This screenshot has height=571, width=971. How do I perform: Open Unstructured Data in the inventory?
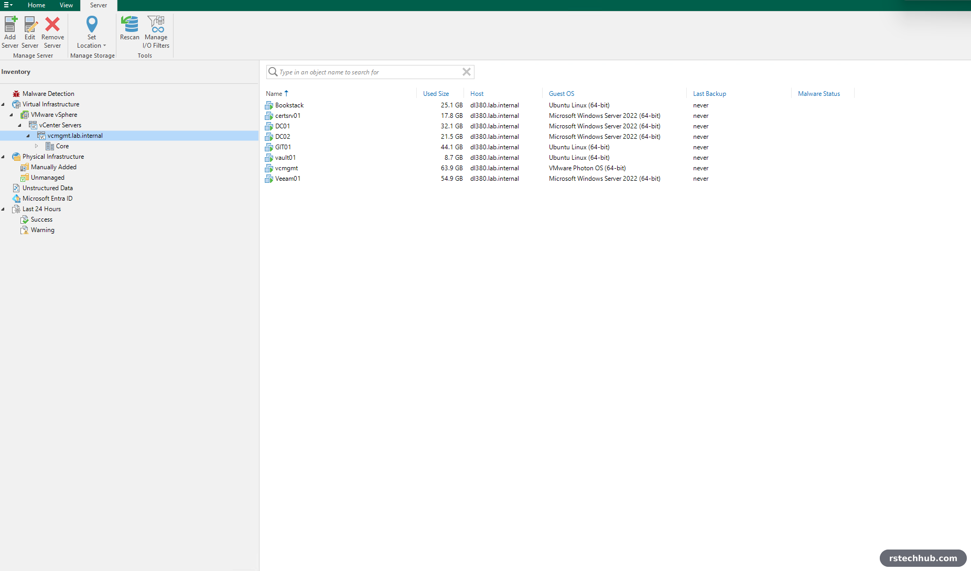click(47, 188)
